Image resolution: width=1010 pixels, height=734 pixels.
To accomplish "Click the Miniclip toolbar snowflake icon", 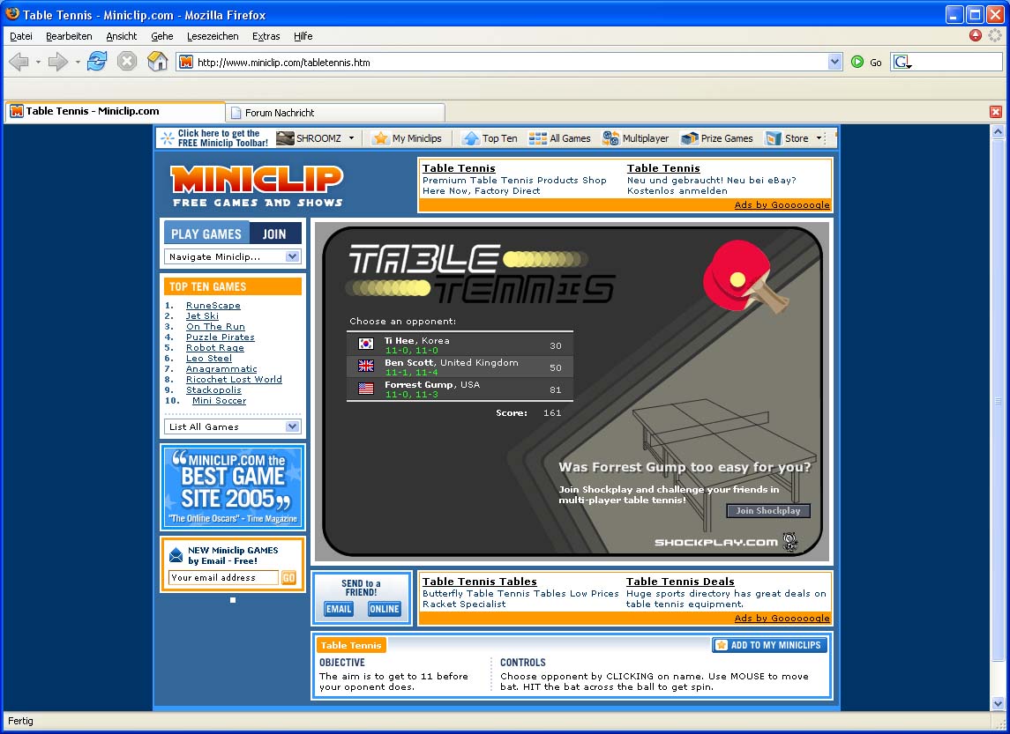I will (x=168, y=138).
